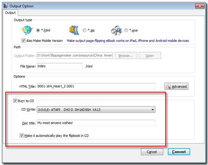This screenshot has width=208, height=165.
Task: Click the Disc title text field
Action: pos(96,123)
